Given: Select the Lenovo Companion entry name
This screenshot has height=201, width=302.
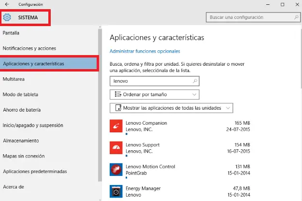Looking at the screenshot, I should 146,123.
